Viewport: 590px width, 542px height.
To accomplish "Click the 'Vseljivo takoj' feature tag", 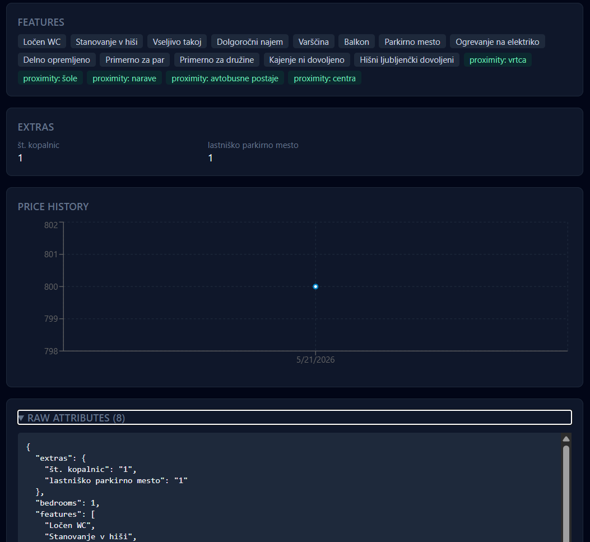I will click(177, 41).
